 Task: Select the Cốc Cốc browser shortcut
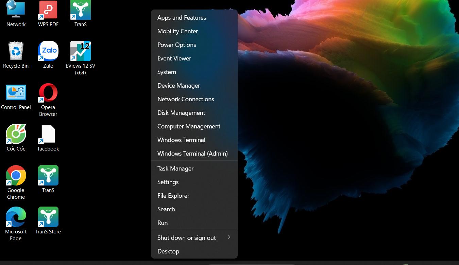point(16,138)
